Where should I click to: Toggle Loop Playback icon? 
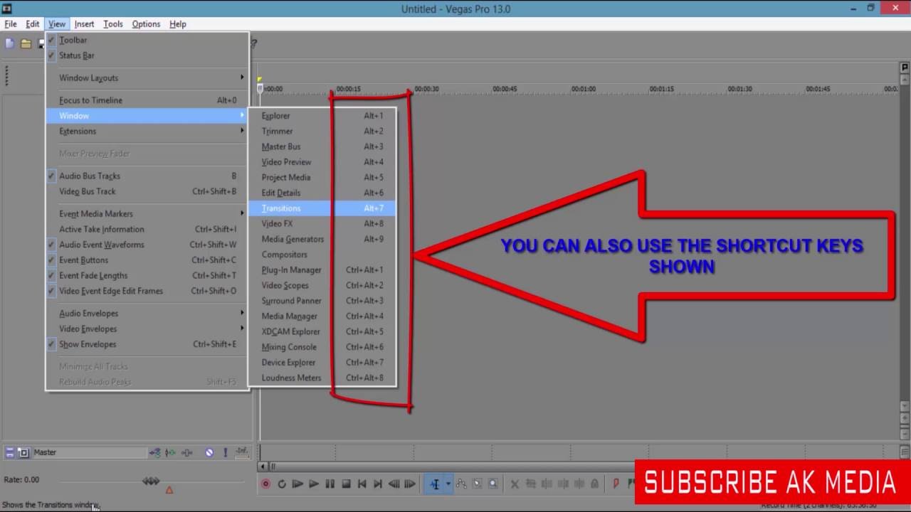pyautogui.click(x=282, y=484)
